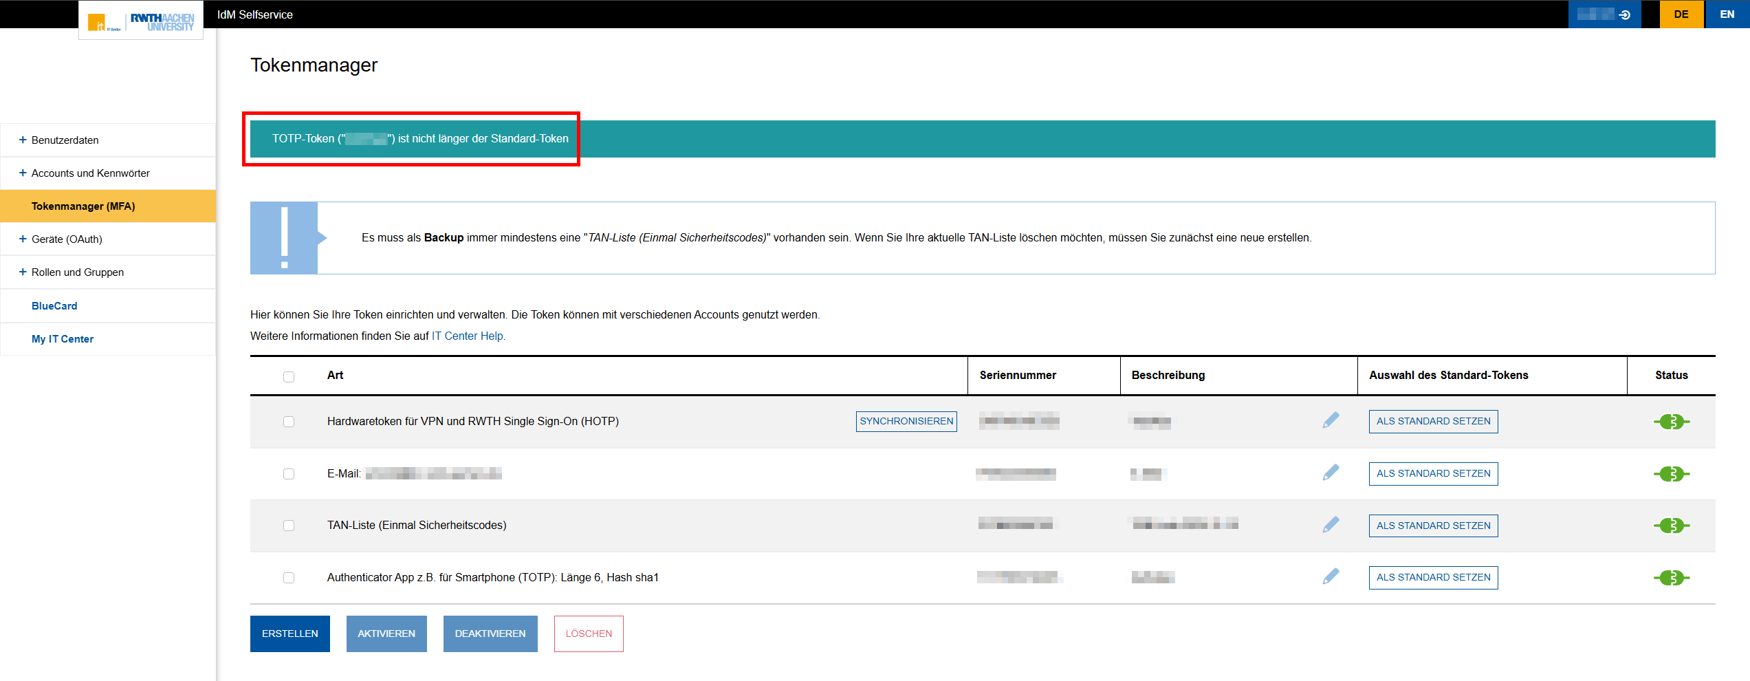Check the TAN-Liste token checkbox
The image size is (1750, 681).
coord(289,526)
